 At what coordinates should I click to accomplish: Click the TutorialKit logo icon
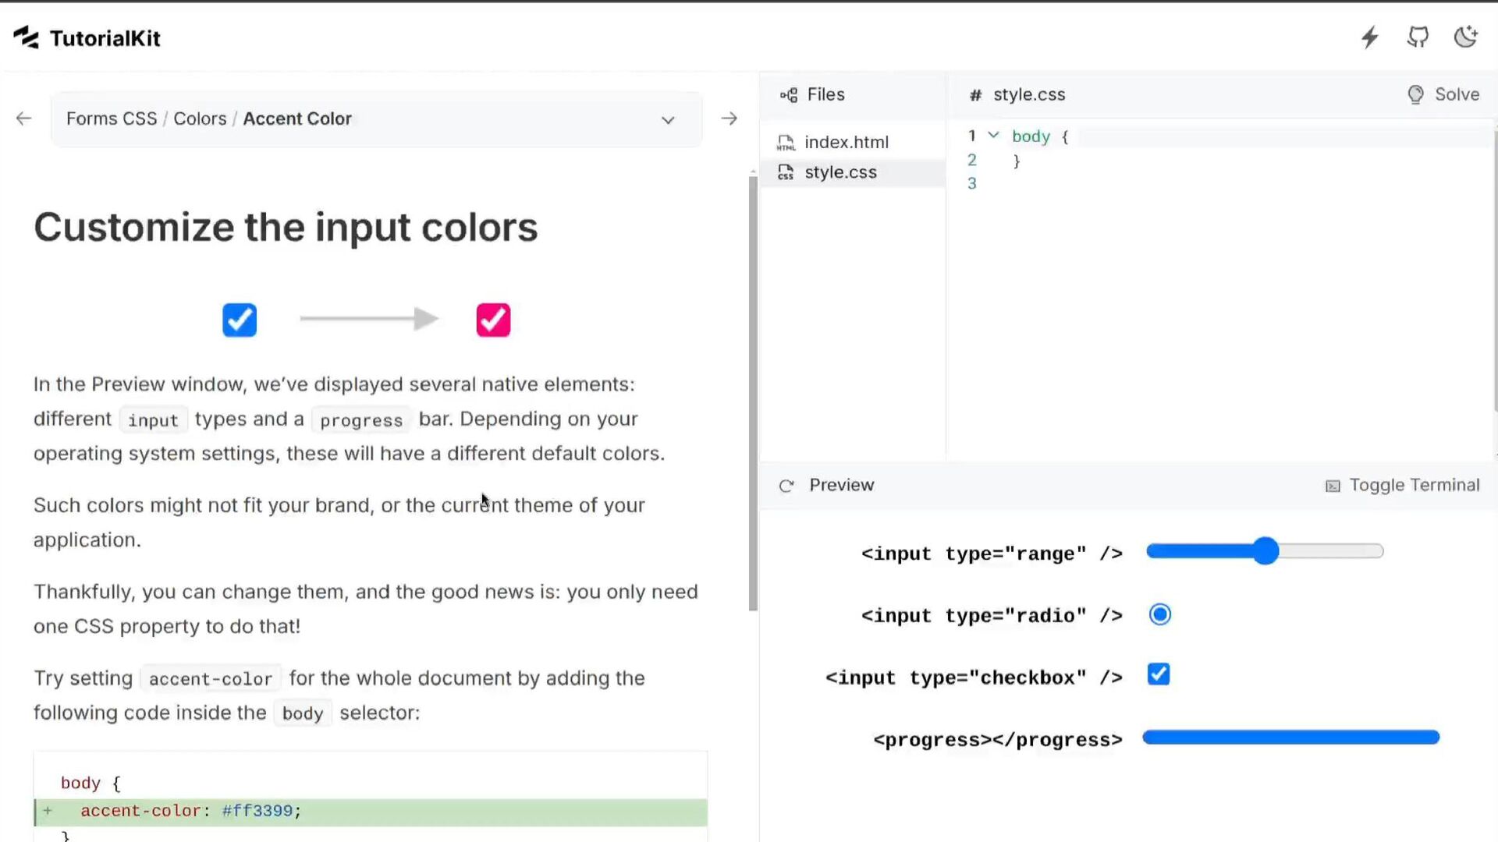click(x=26, y=37)
